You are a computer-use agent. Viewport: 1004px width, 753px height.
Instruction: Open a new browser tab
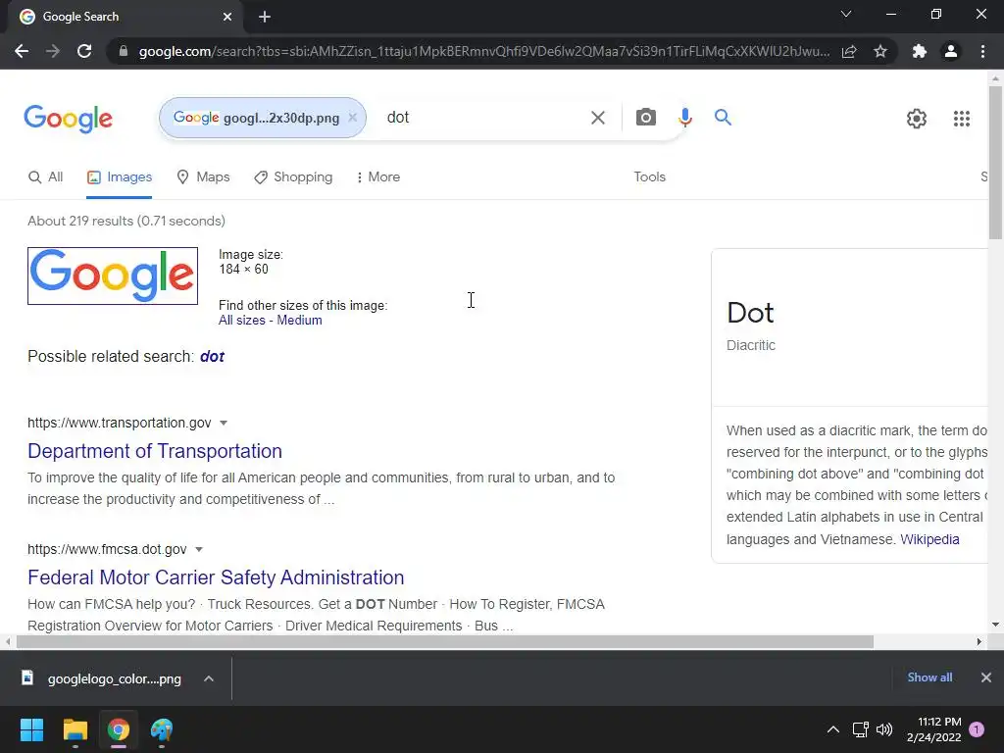[265, 17]
